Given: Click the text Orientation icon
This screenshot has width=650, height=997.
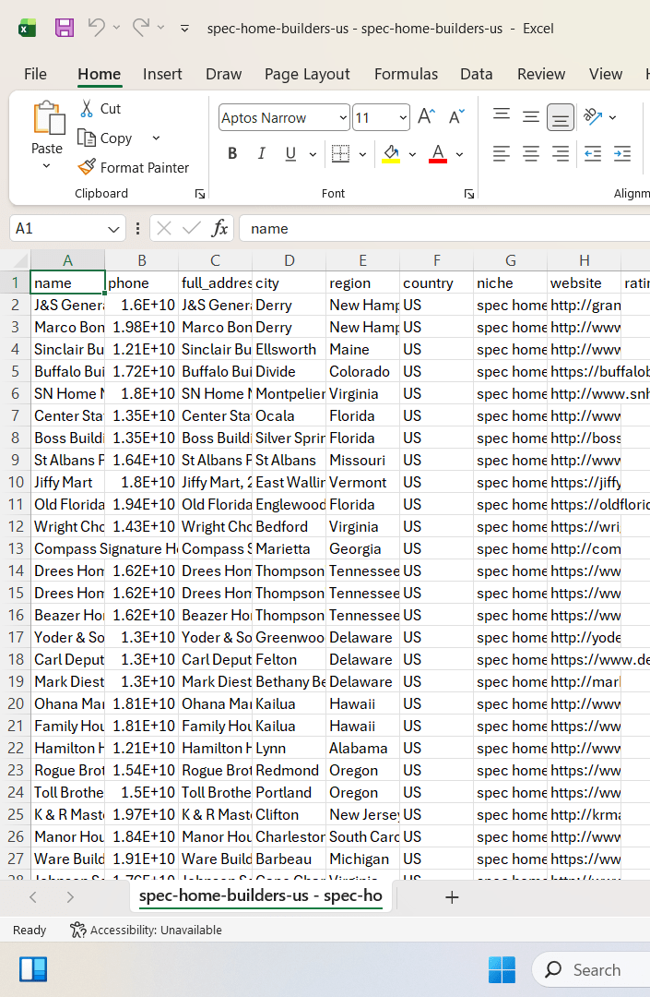Looking at the screenshot, I should (593, 117).
